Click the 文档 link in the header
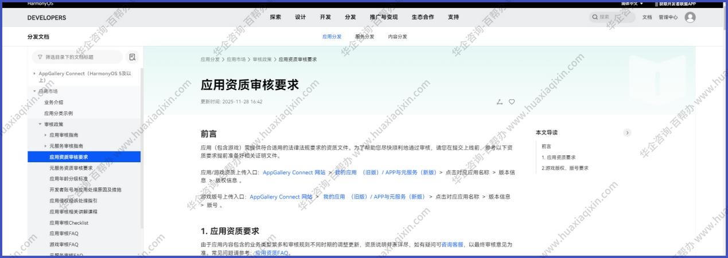Screen dimensions: 728x258 [x=647, y=17]
